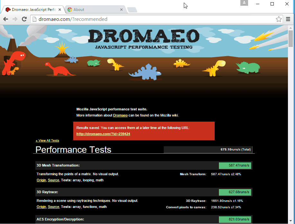The height and width of the screenshot is (224, 295).
Task: Open the Source link under 3D Mesh Transformation
Action: (53, 180)
